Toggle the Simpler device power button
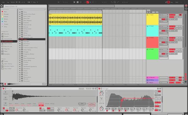 point(3,89)
